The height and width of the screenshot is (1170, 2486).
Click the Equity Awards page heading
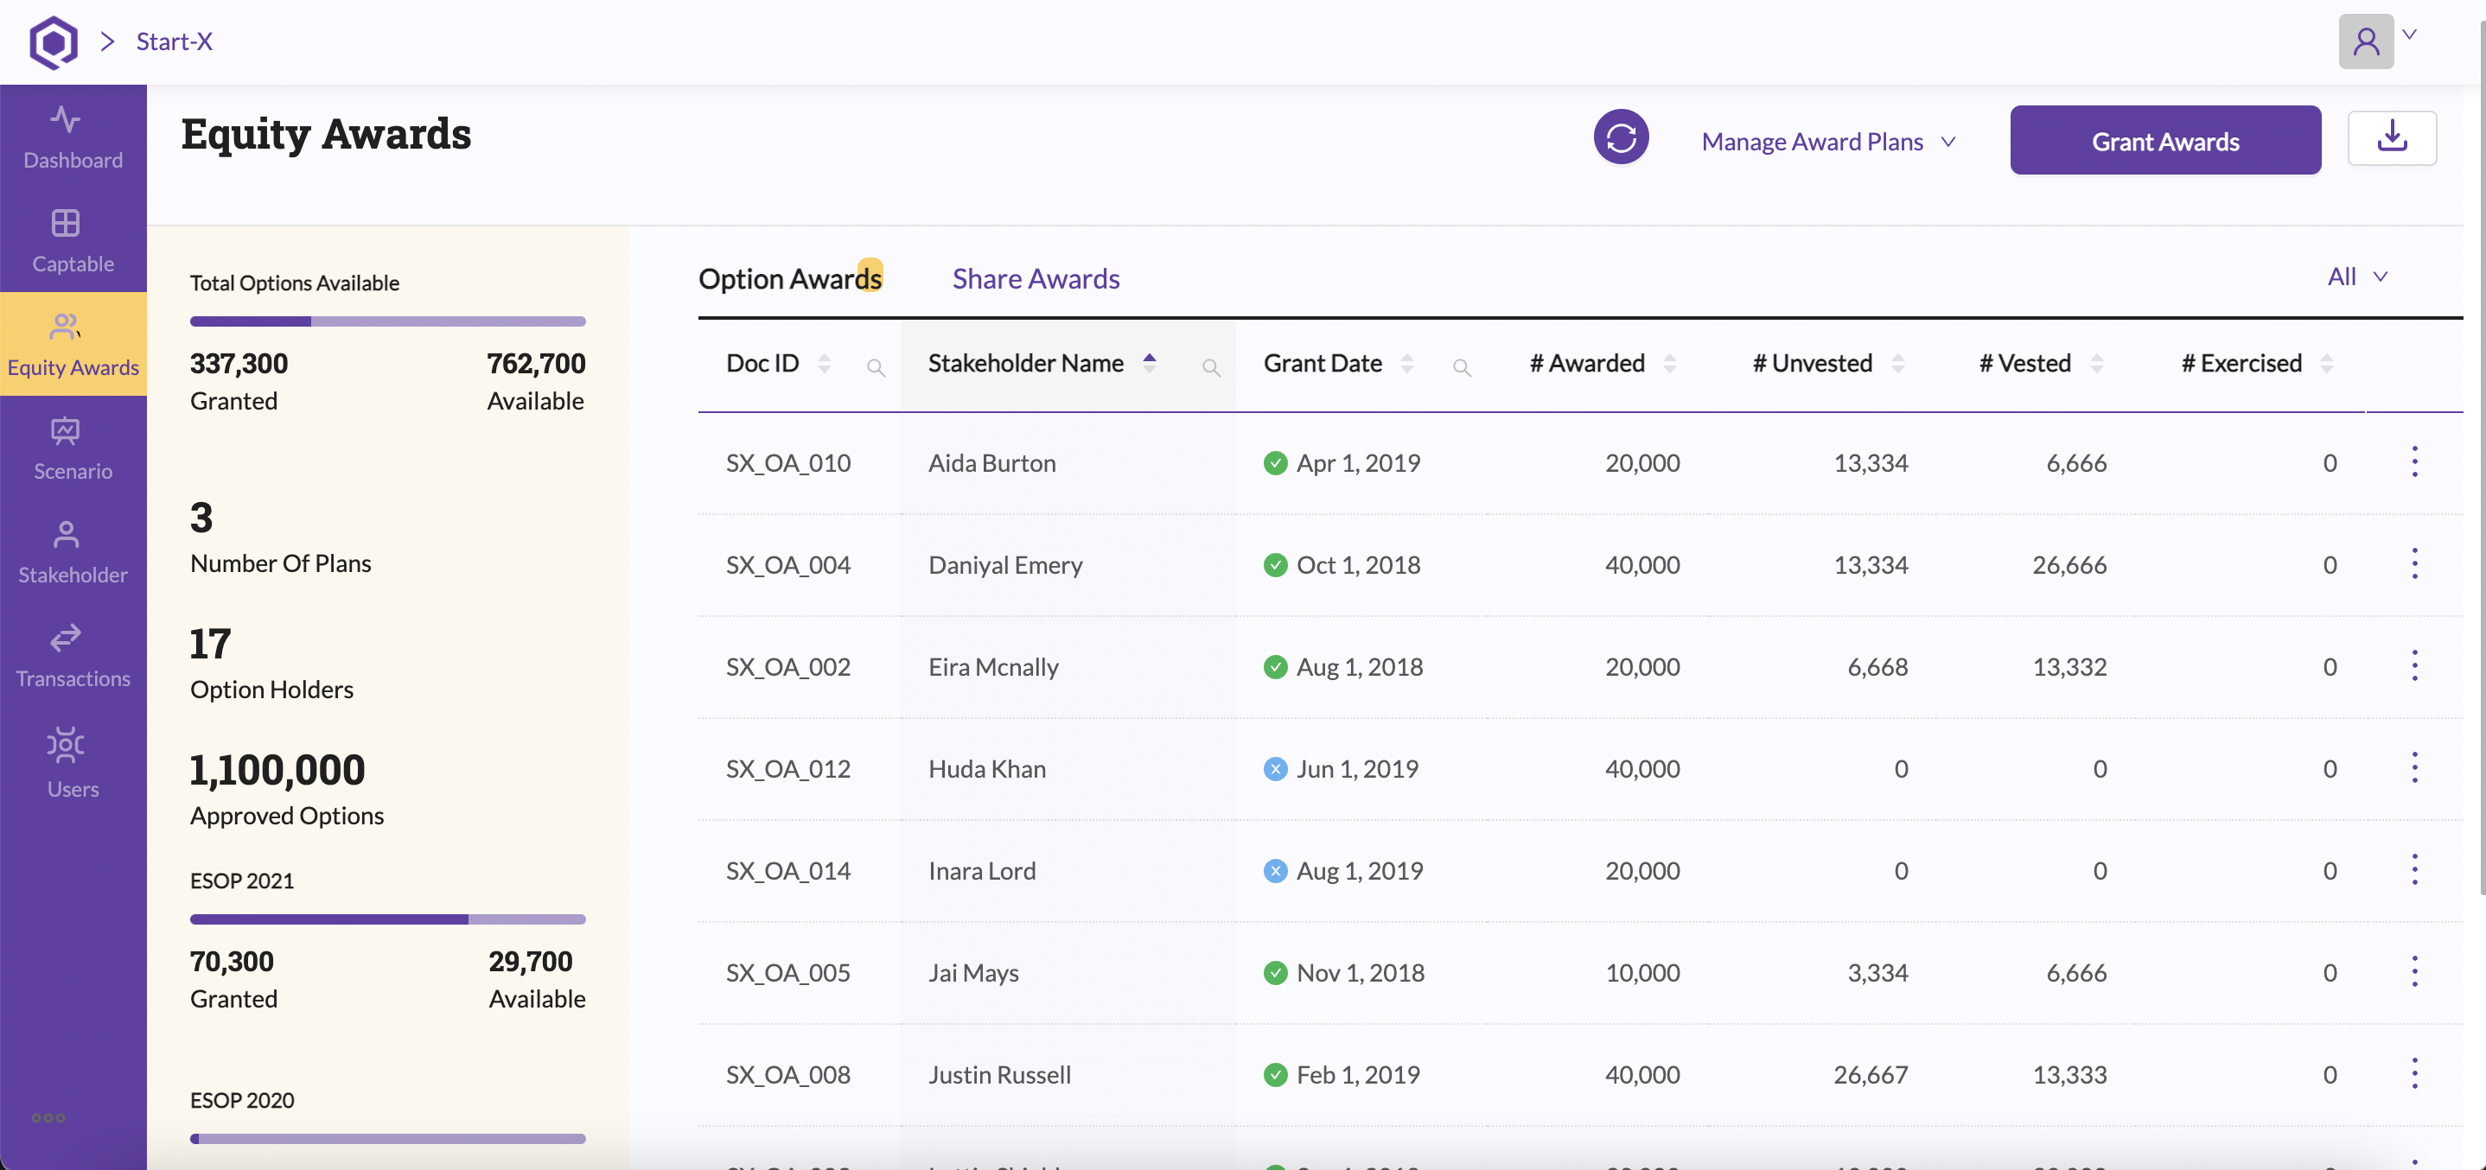click(x=326, y=134)
